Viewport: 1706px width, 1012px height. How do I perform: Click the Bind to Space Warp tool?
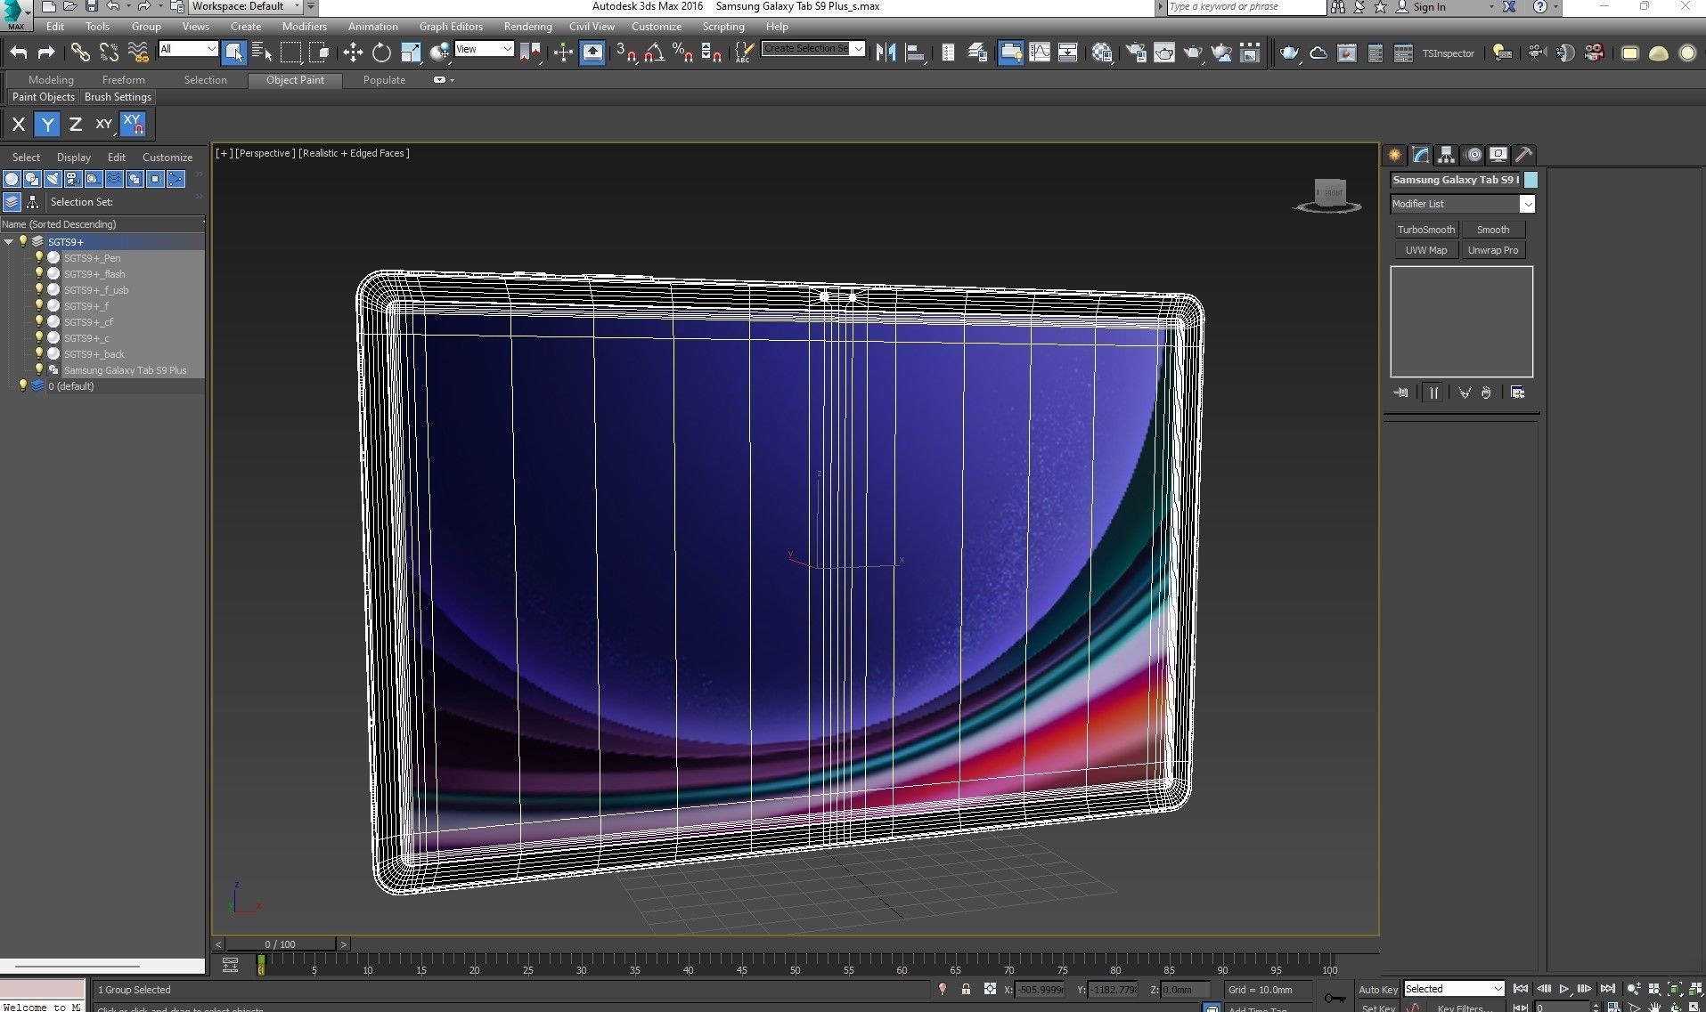(138, 53)
